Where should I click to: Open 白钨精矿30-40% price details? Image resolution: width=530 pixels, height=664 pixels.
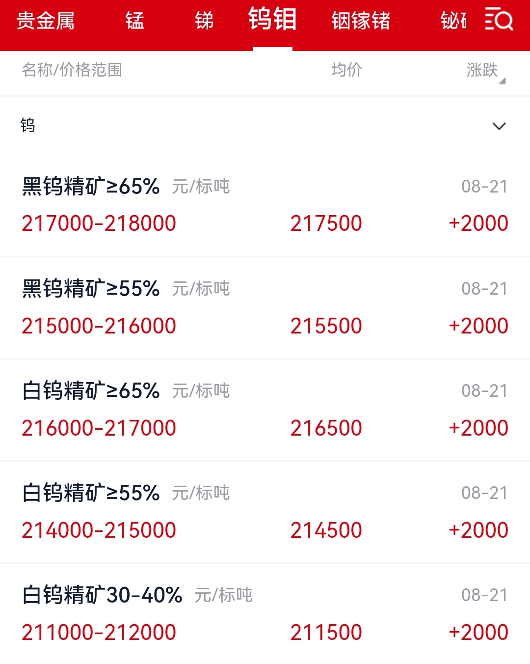click(265, 614)
